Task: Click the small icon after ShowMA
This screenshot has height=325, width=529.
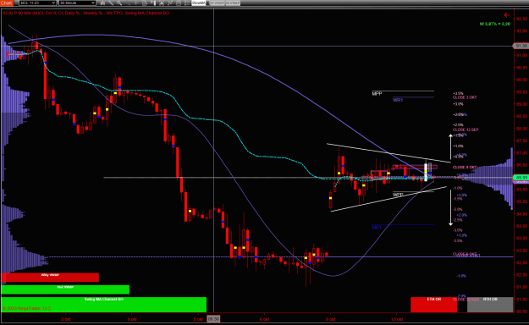Action: tap(207, 3)
